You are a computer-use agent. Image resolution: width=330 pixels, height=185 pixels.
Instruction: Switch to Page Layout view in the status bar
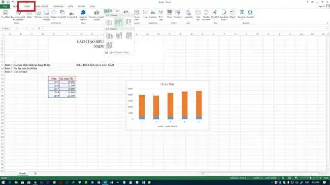pos(289,178)
